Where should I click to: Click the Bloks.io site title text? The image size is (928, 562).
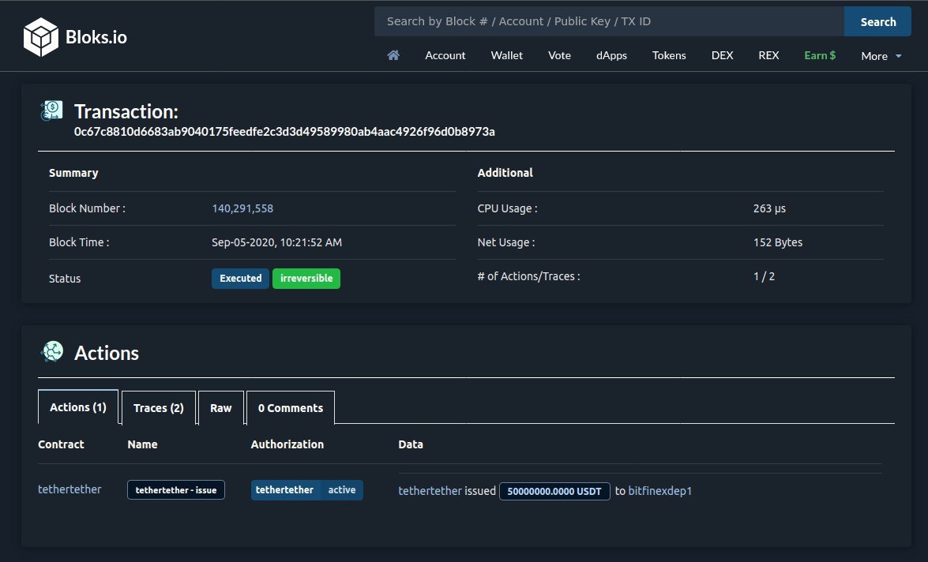click(96, 37)
